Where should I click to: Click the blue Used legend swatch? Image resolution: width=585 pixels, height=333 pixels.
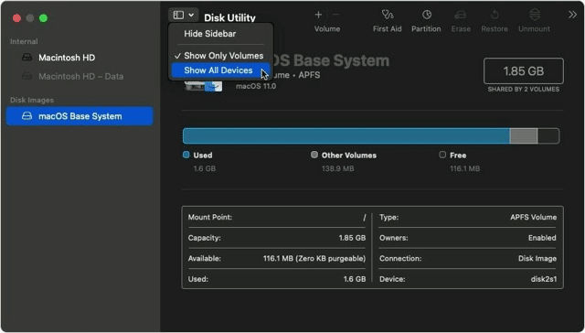pos(186,155)
